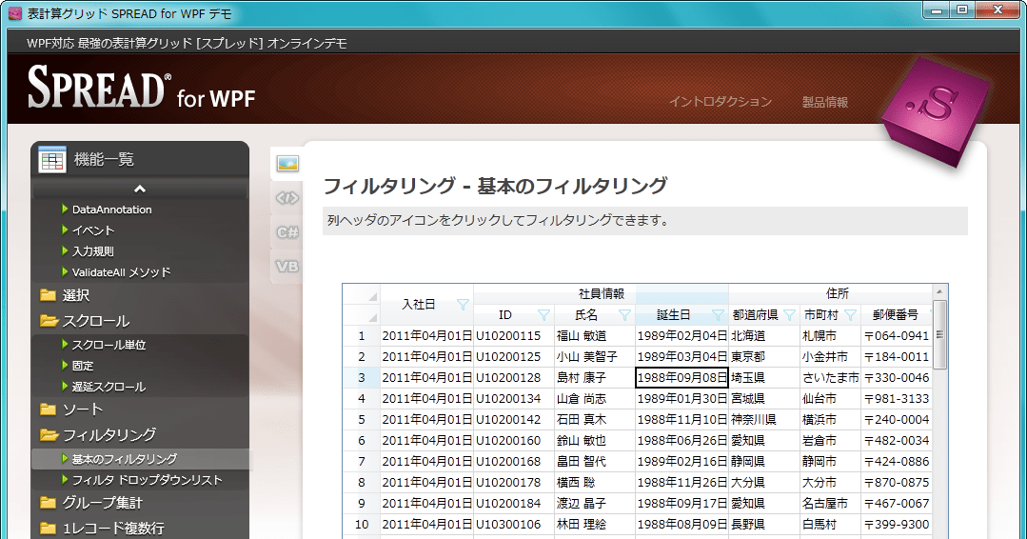Viewport: 1027px width, 539px height.
Task: Click cell U10200115
Action: (x=514, y=336)
